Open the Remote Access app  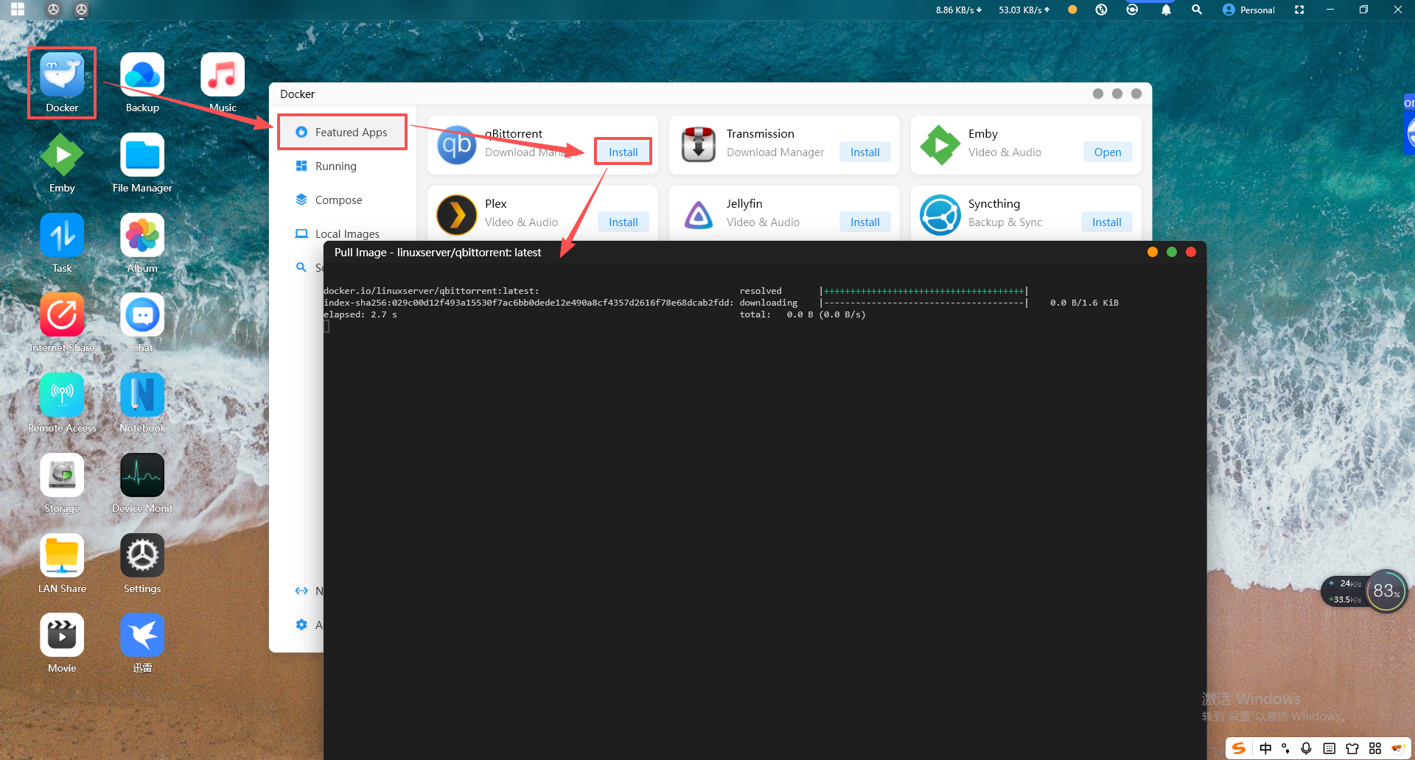click(62, 395)
